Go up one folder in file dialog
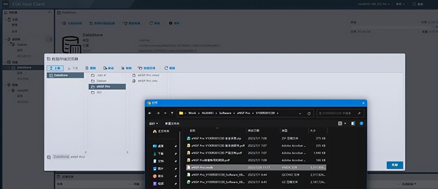Viewport: 438px width, 189px height. tap(172, 113)
